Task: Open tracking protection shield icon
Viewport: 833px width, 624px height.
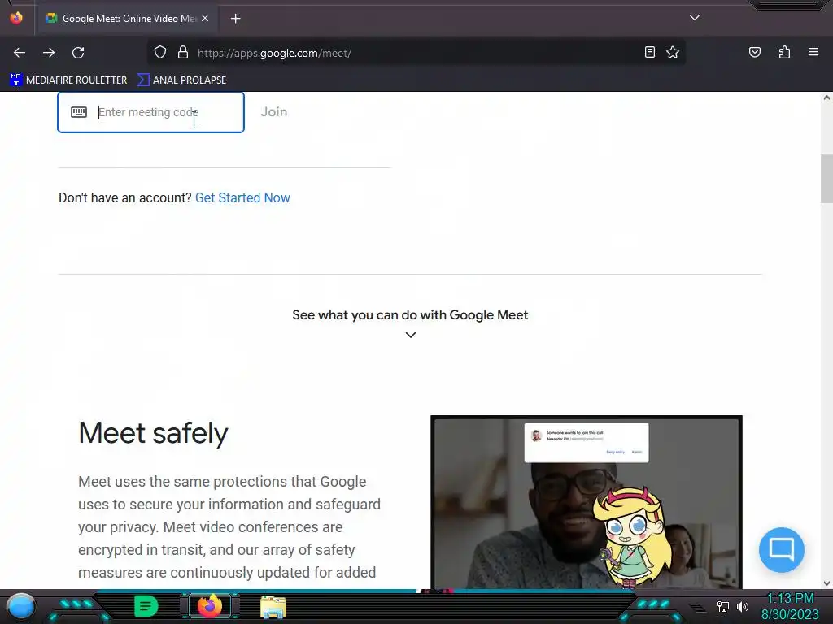Action: pos(160,52)
